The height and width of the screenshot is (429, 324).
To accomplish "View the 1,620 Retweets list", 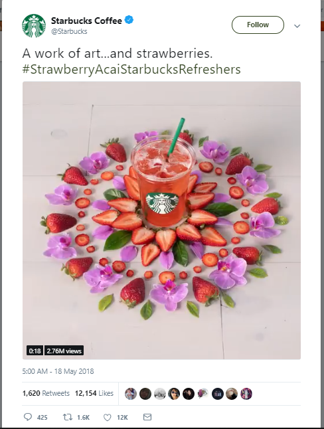I will (x=46, y=393).
